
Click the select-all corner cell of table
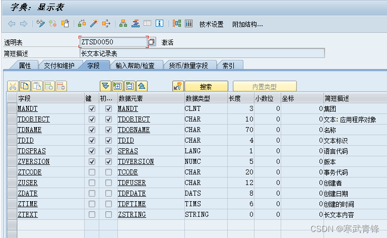pos(12,98)
